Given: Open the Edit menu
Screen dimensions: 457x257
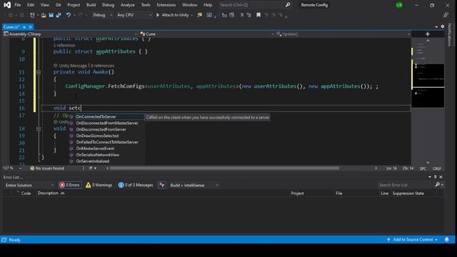Looking at the screenshot, I should pyautogui.click(x=31, y=5).
